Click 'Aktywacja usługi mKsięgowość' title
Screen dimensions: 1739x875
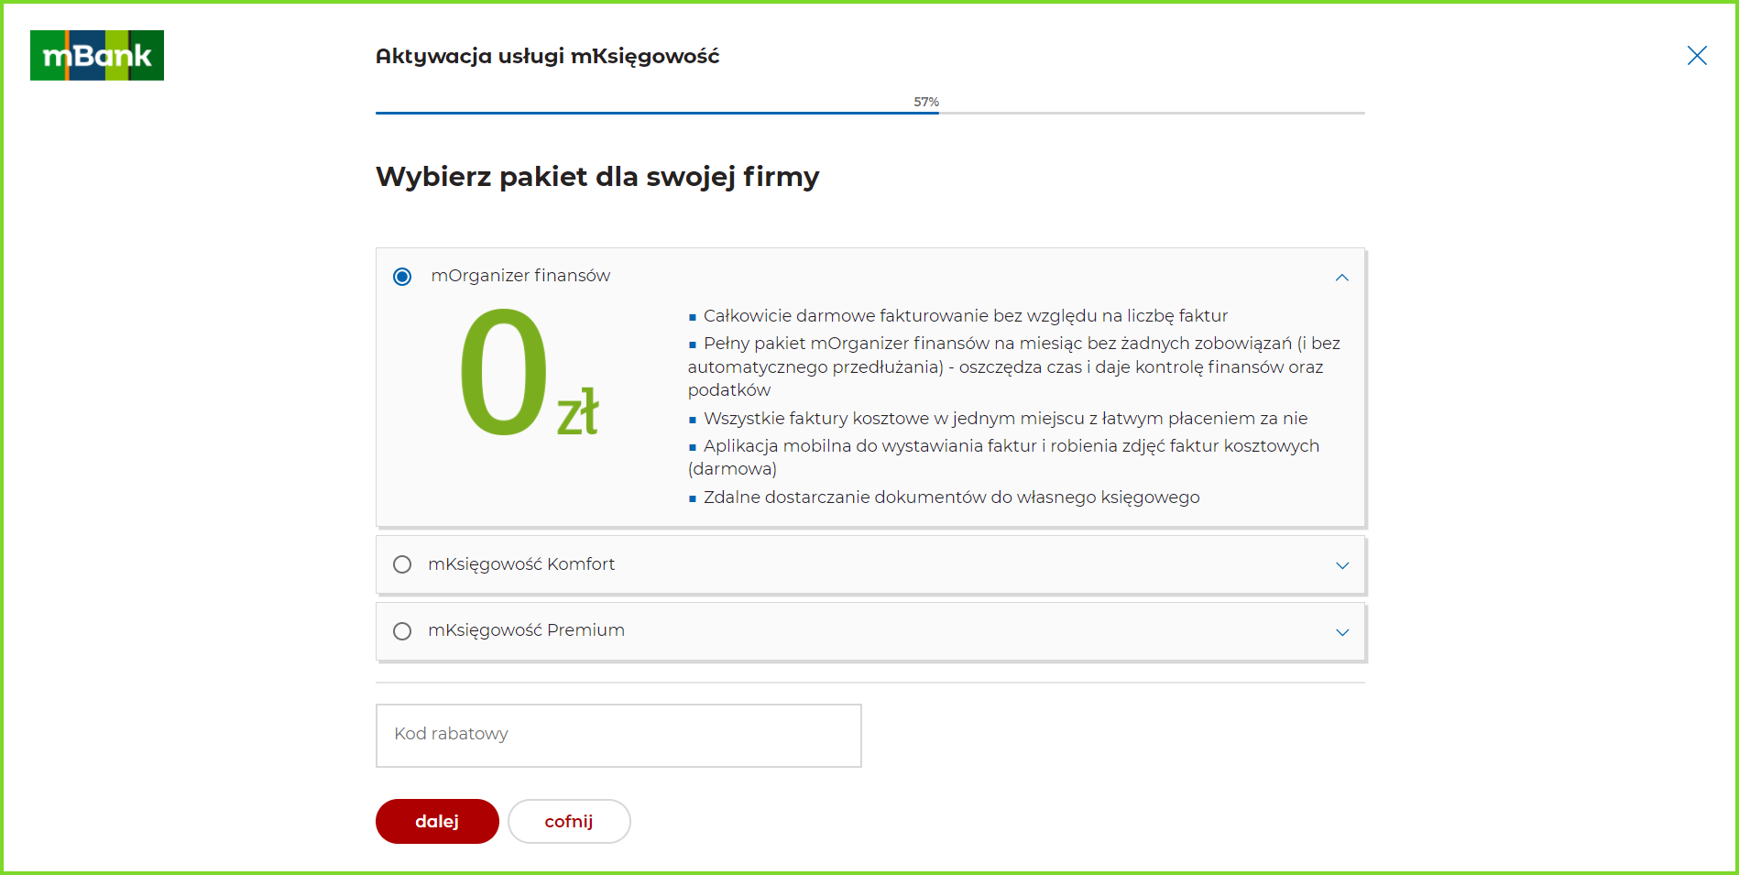[x=547, y=56]
